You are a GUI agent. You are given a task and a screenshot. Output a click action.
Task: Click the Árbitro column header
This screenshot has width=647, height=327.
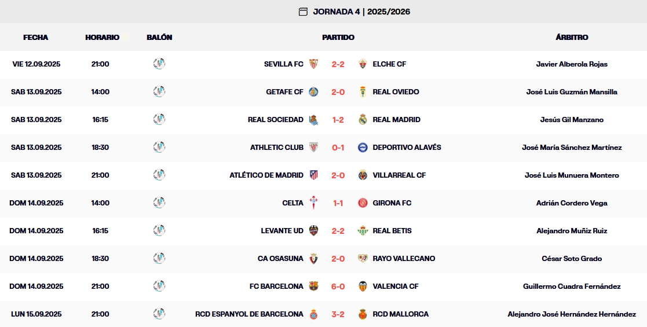(572, 37)
